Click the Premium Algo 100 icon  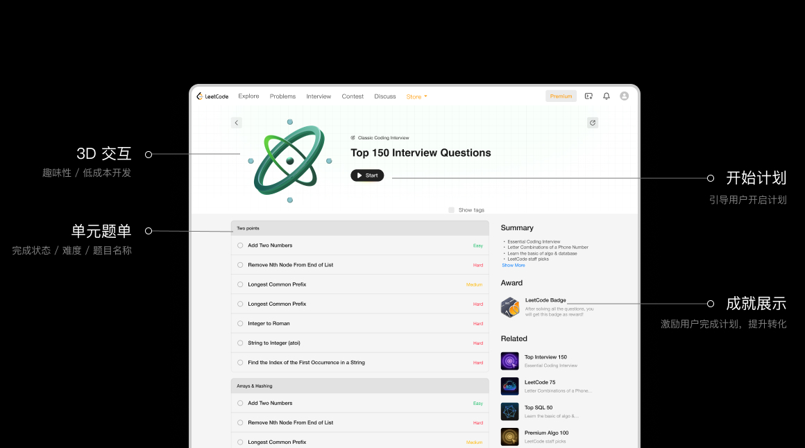[510, 436]
